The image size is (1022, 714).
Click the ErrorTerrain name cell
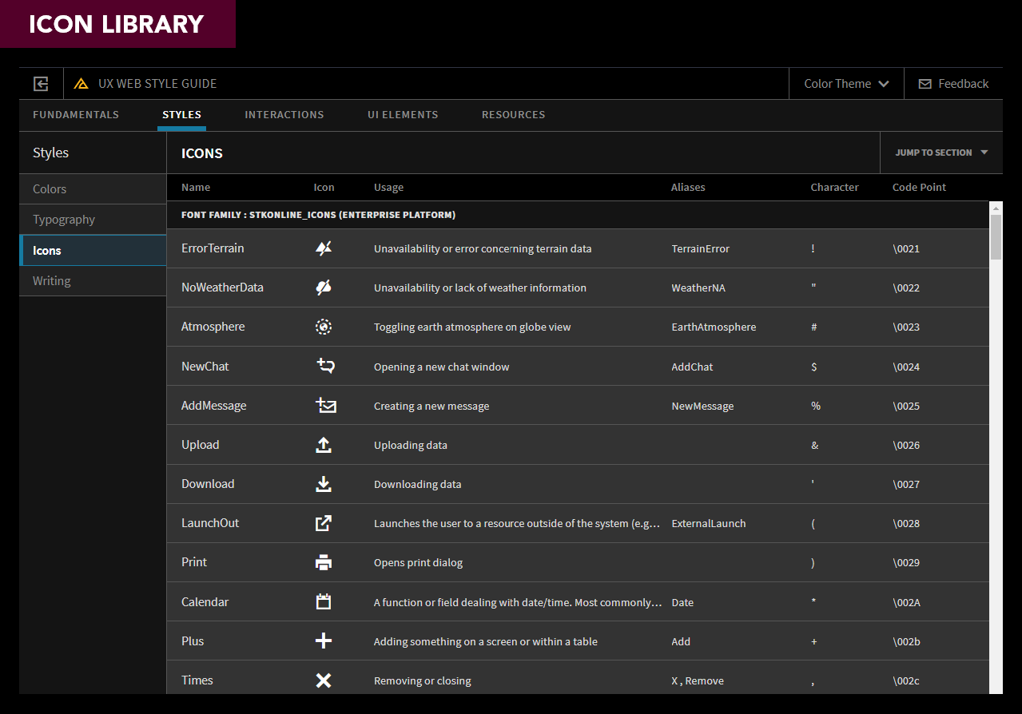[213, 248]
